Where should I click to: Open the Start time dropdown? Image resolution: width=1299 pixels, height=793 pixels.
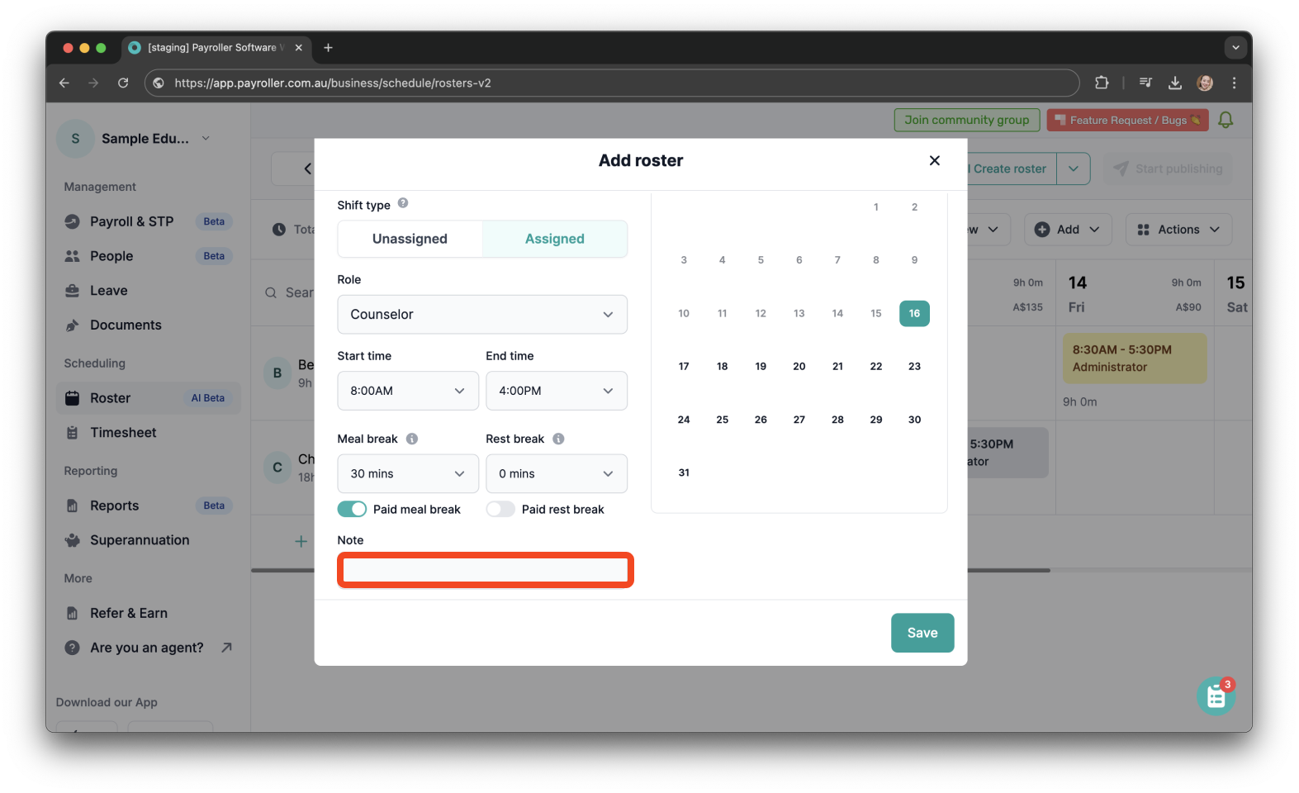(x=408, y=391)
